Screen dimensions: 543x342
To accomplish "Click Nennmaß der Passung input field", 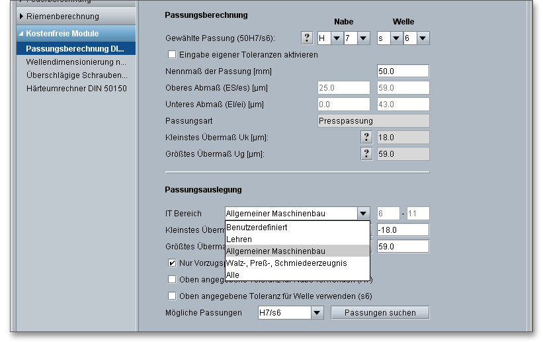I will coord(403,71).
